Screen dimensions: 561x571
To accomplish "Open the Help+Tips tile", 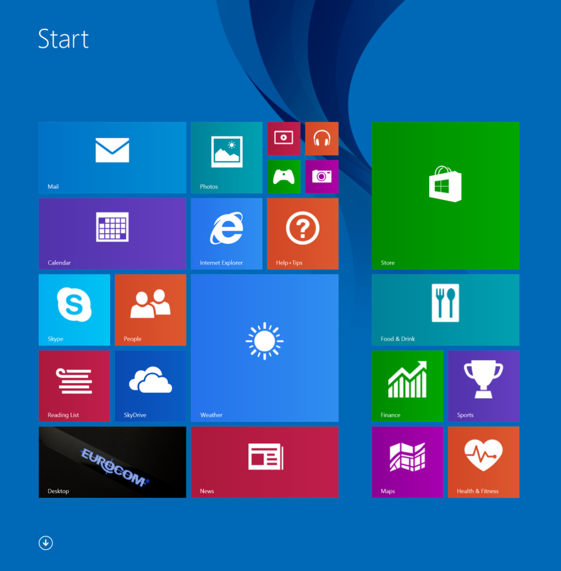I will coord(302,234).
